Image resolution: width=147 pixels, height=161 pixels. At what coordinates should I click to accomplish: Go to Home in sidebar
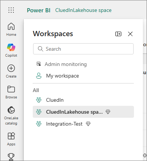click(11, 29)
